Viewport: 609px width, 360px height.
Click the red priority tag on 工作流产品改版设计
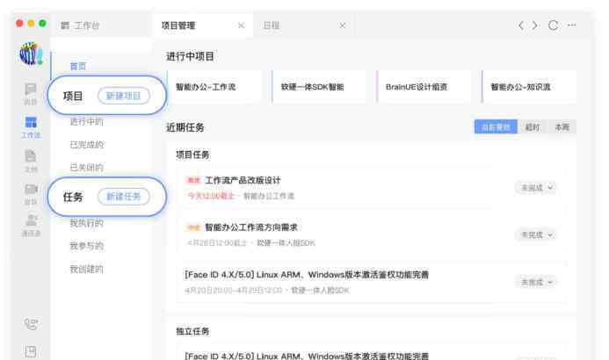tap(193, 180)
